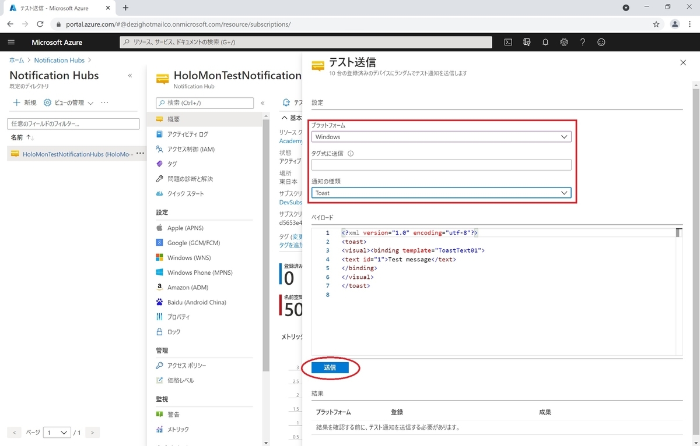Click the 任意のフィールドのフィルター box
This screenshot has height=446, width=700.
tap(73, 124)
